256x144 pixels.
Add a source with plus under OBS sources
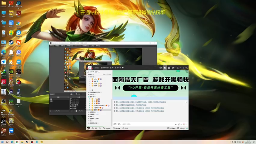pos(71,111)
